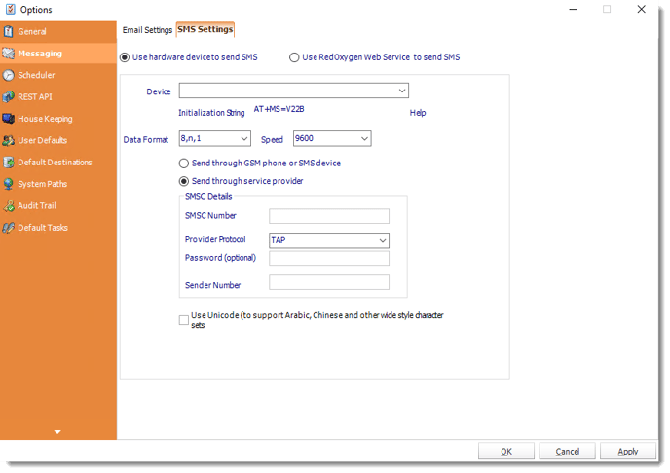
Task: Open the Messaging section label
Action: (40, 54)
